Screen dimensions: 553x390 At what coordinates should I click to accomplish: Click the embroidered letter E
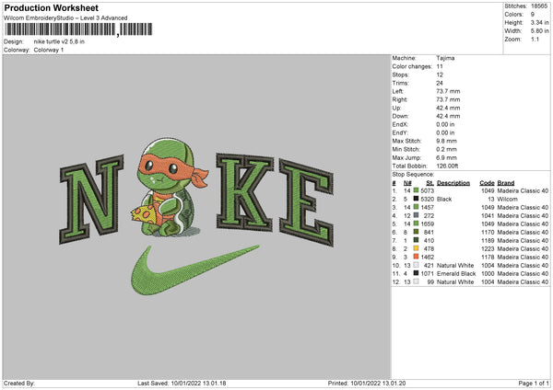[306, 202]
